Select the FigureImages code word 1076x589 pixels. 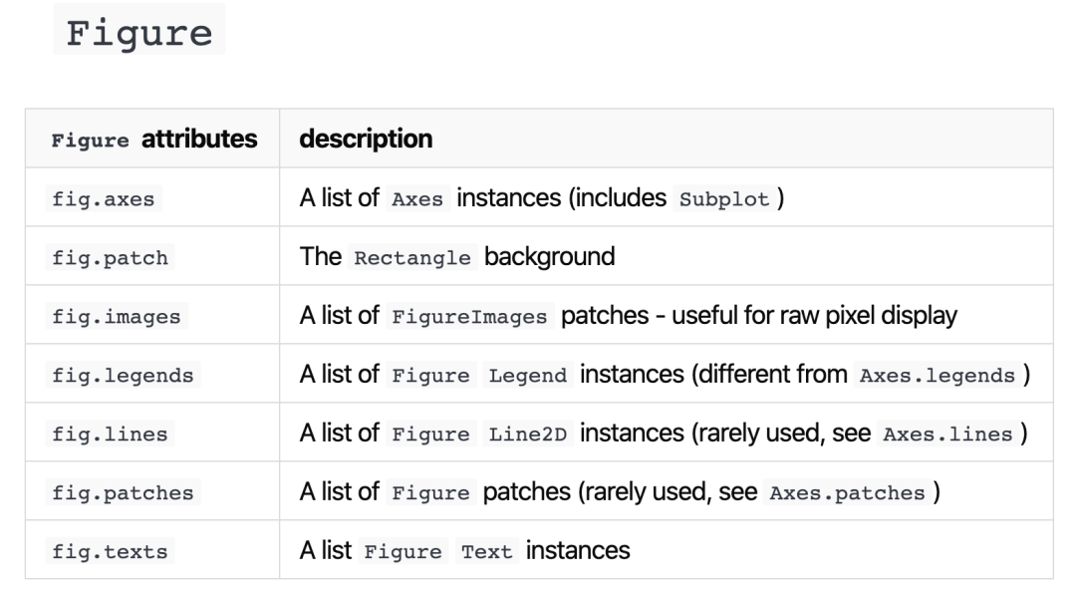[469, 317]
